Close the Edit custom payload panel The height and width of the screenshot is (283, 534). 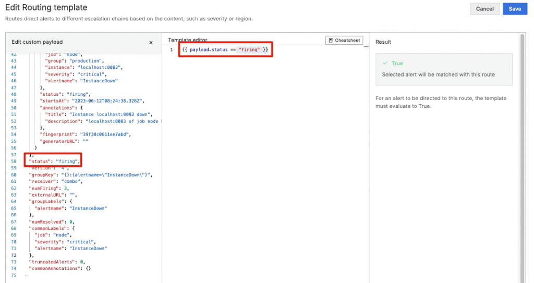[151, 43]
